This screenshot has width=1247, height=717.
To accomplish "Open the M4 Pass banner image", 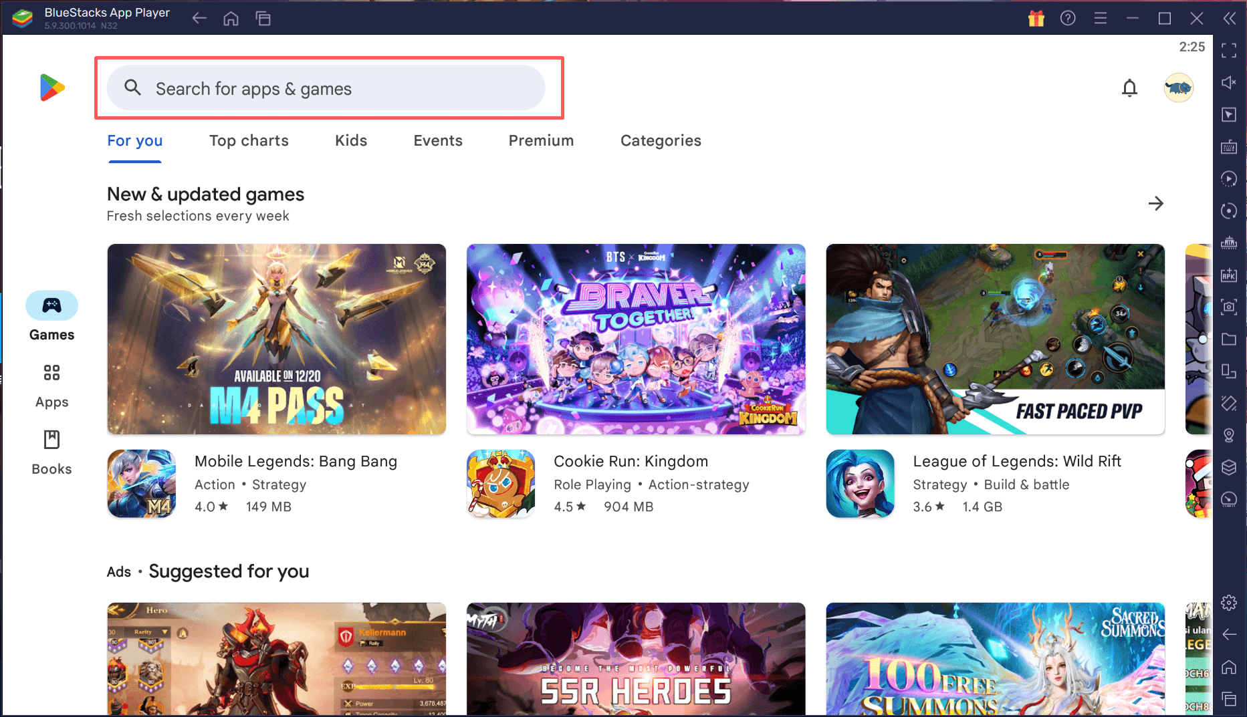I will click(276, 339).
